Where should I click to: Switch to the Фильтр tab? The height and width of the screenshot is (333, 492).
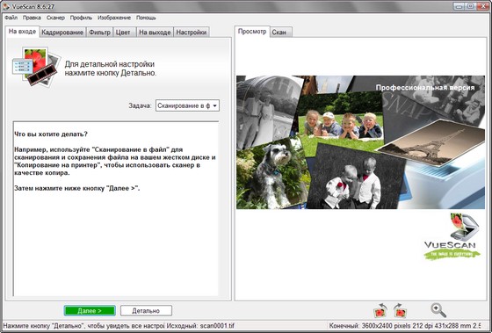(x=99, y=33)
